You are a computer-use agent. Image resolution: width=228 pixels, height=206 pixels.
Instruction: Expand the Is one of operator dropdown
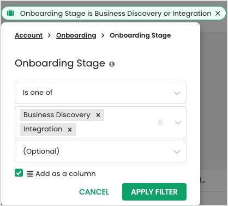pos(100,93)
